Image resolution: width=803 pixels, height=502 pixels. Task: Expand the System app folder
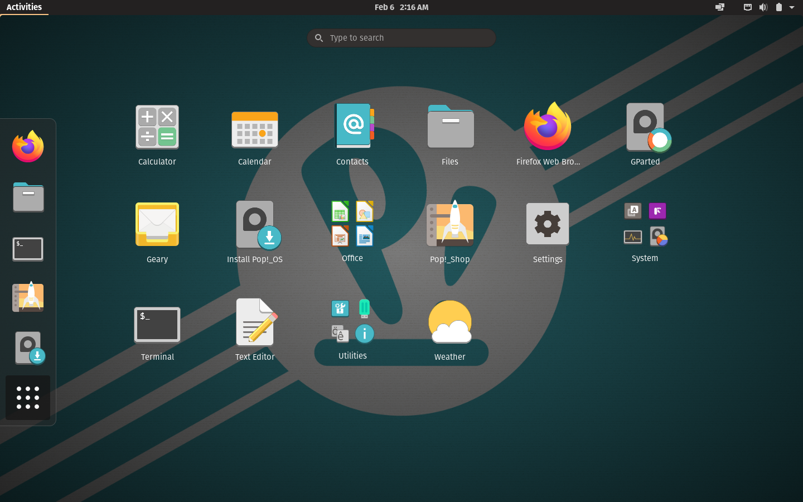pyautogui.click(x=645, y=223)
